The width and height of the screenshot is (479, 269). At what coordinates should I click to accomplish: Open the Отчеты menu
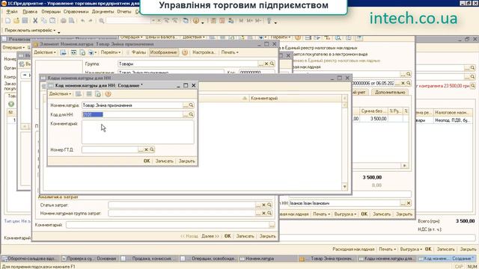(x=124, y=12)
